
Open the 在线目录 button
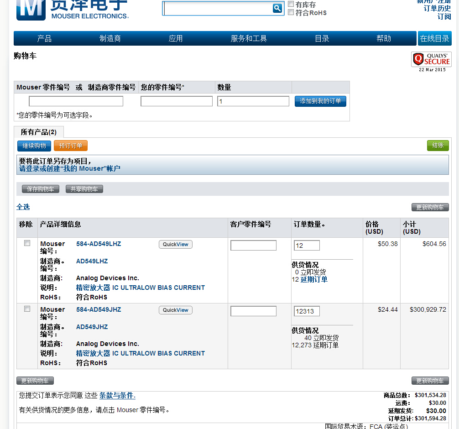[x=434, y=38]
